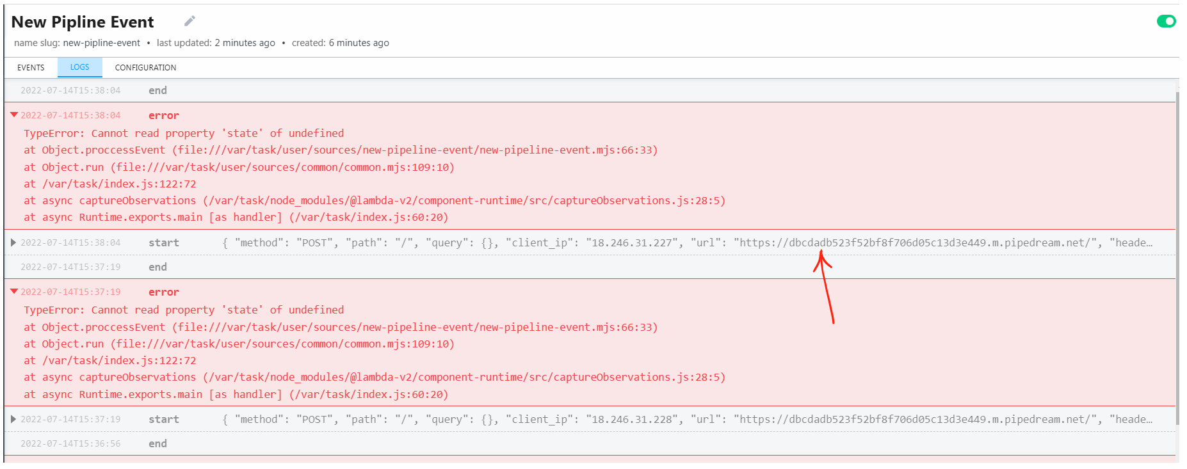Select the TypeError message in the error log
The image size is (1187, 469).
184,133
